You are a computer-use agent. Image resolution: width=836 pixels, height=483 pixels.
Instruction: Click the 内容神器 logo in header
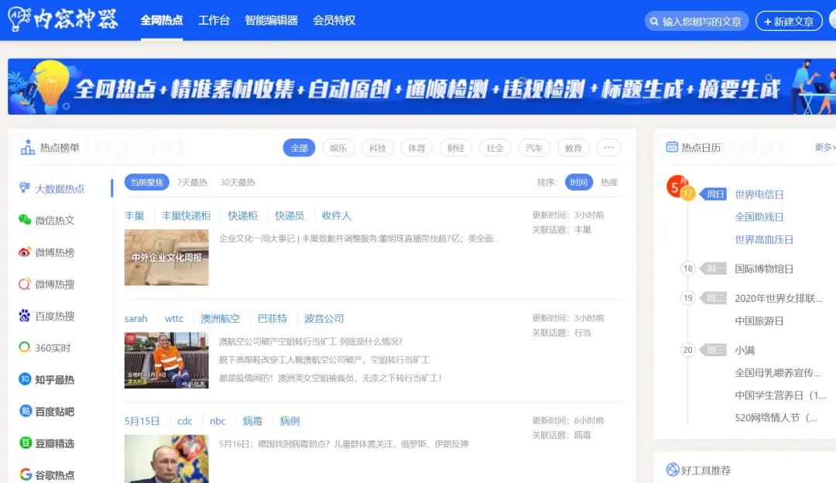63,20
